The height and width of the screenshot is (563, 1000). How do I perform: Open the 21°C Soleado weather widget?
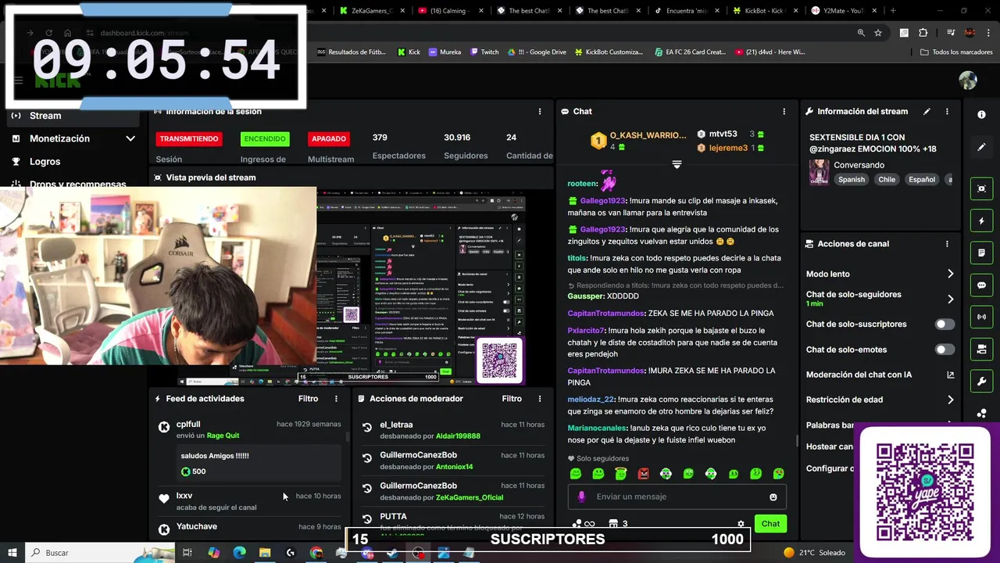tap(815, 553)
